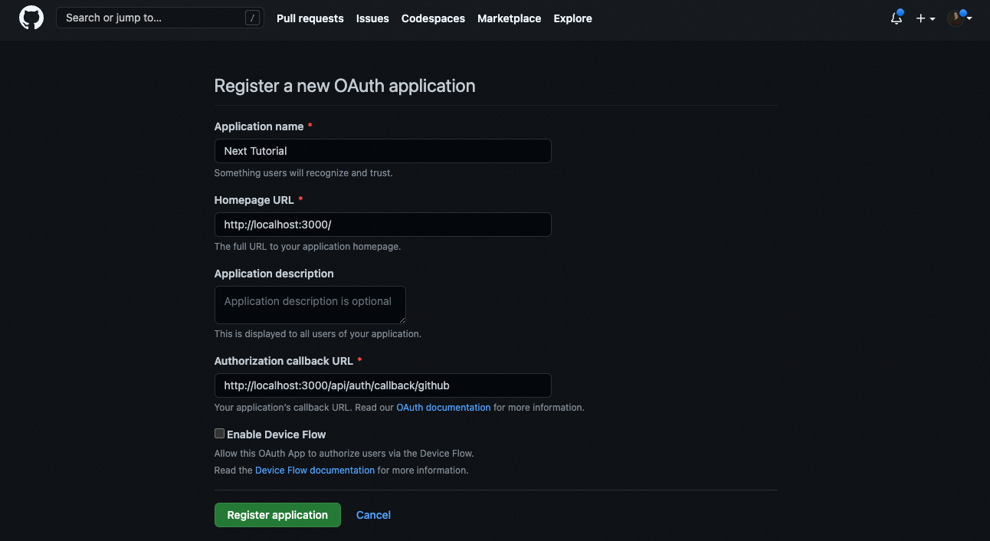Click inside the Application name field
Image resolution: width=990 pixels, height=541 pixels.
point(382,151)
